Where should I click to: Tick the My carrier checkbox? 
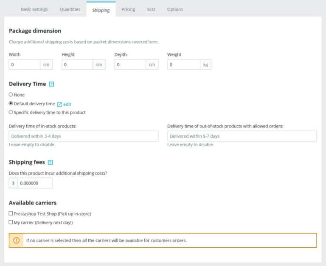(11, 222)
